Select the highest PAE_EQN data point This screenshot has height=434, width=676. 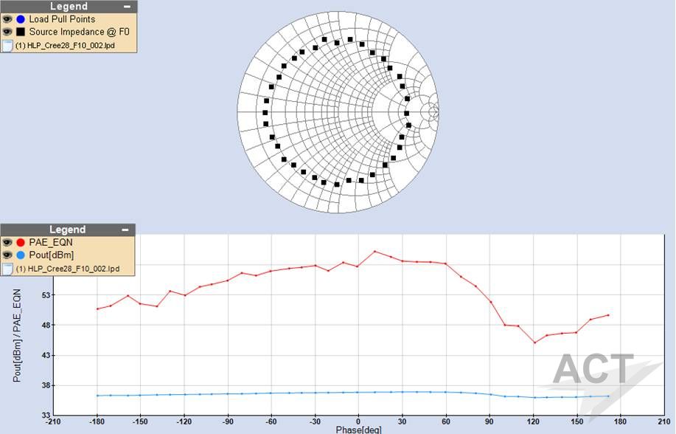tap(374, 252)
